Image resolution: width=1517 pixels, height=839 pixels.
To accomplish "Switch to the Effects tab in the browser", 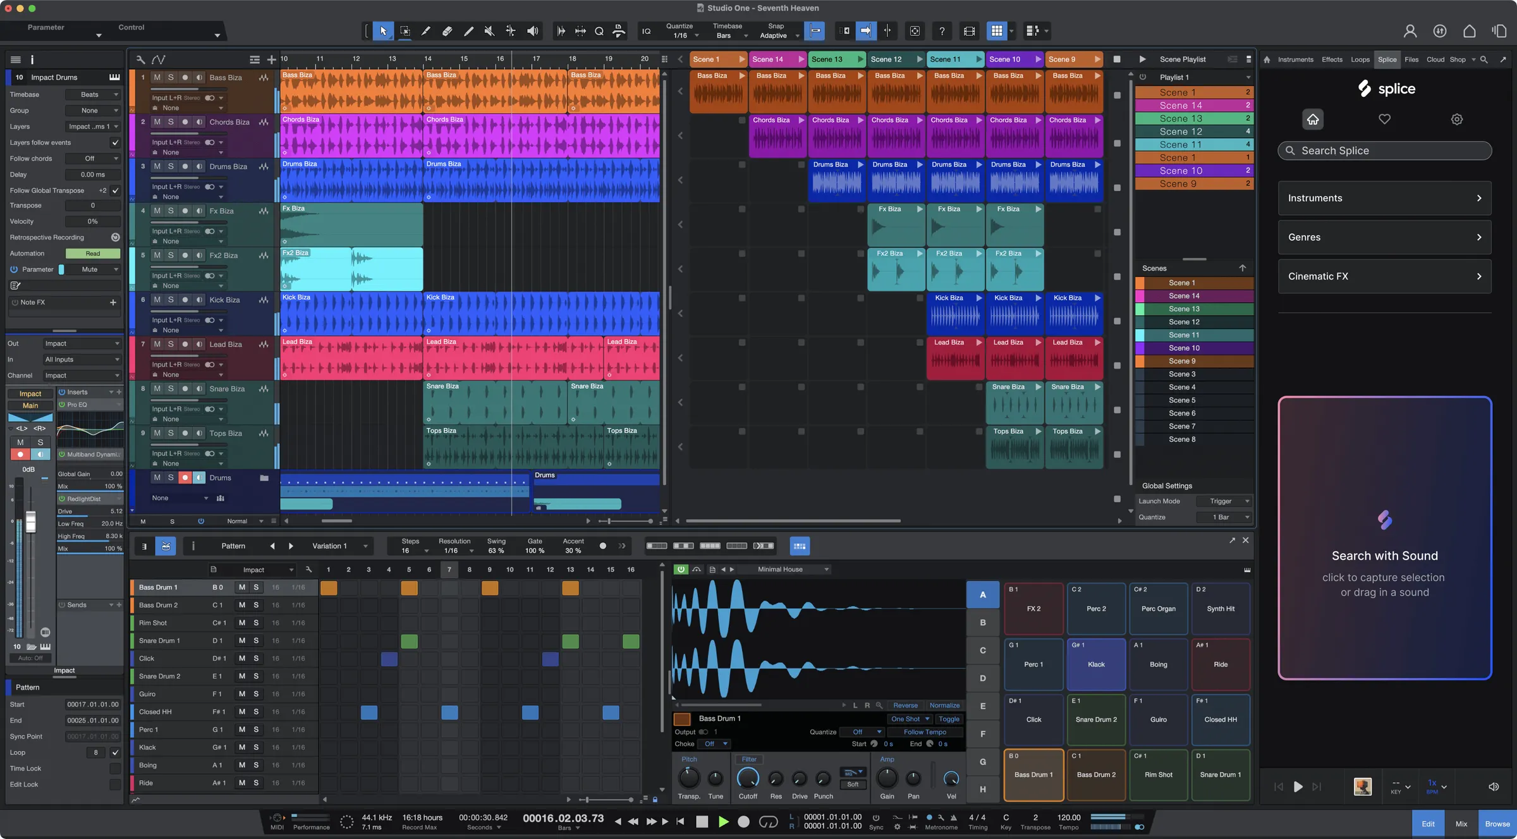I will [1332, 59].
